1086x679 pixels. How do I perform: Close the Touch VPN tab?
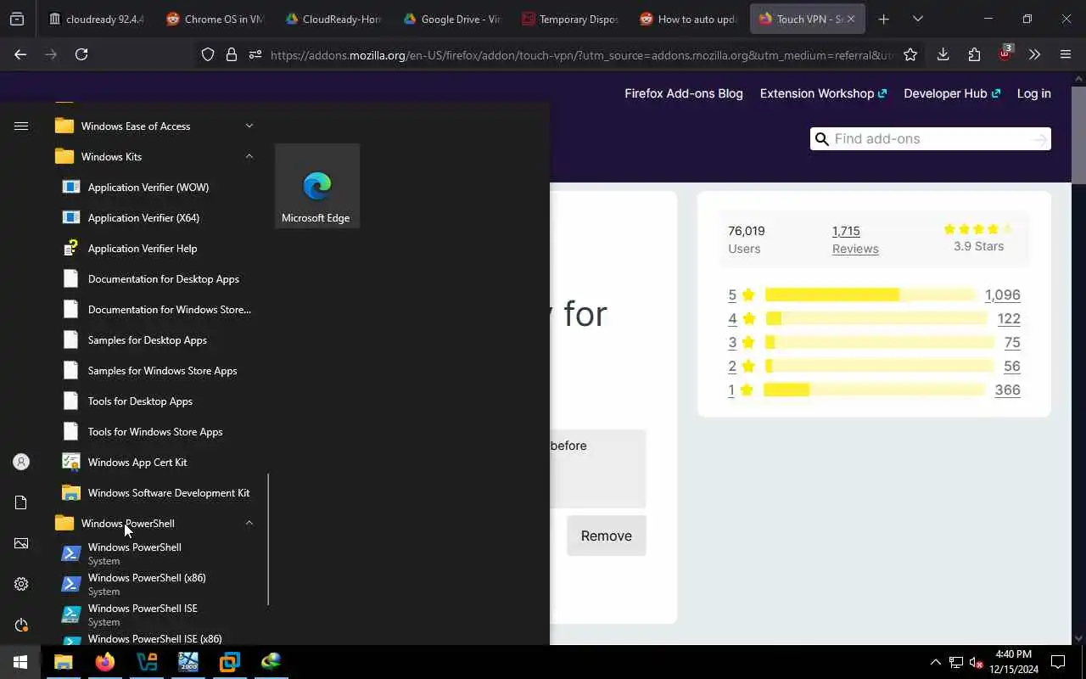coord(851,19)
